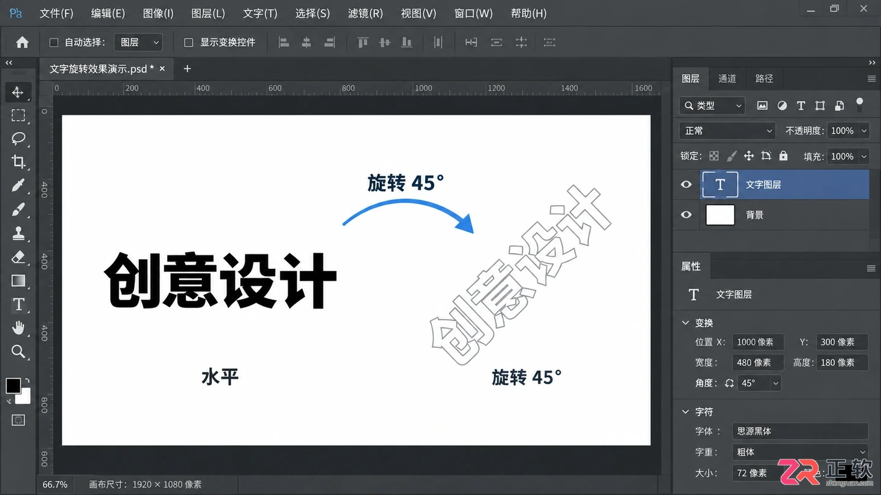Image resolution: width=881 pixels, height=495 pixels.
Task: Select the Type tool in toolbar
Action: click(x=18, y=304)
